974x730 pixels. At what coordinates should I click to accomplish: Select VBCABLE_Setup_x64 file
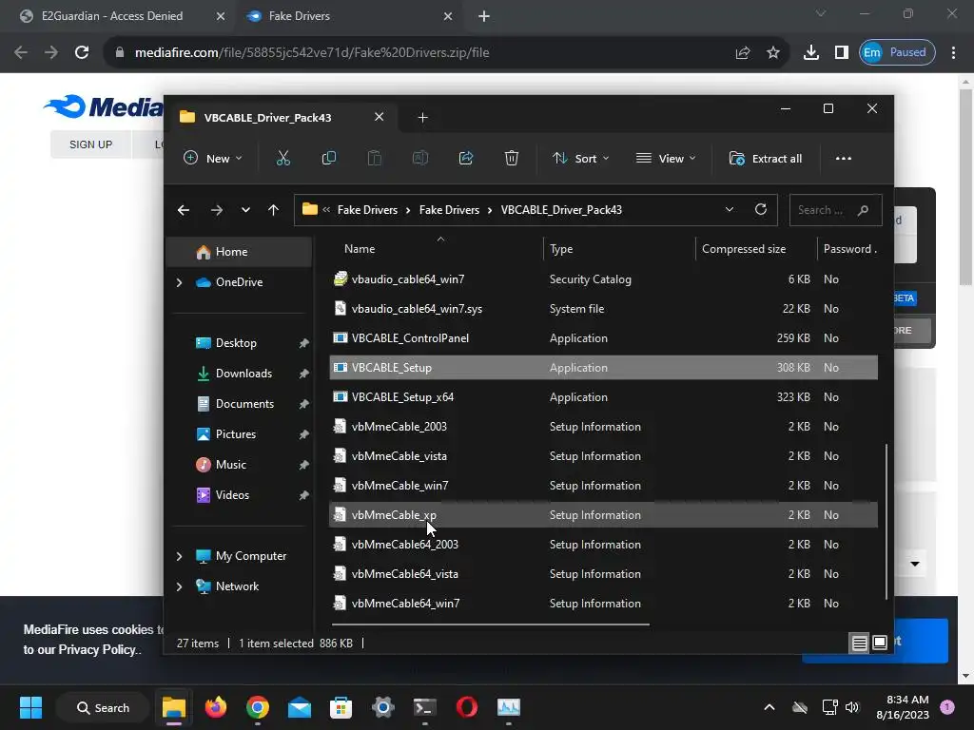(x=603, y=397)
